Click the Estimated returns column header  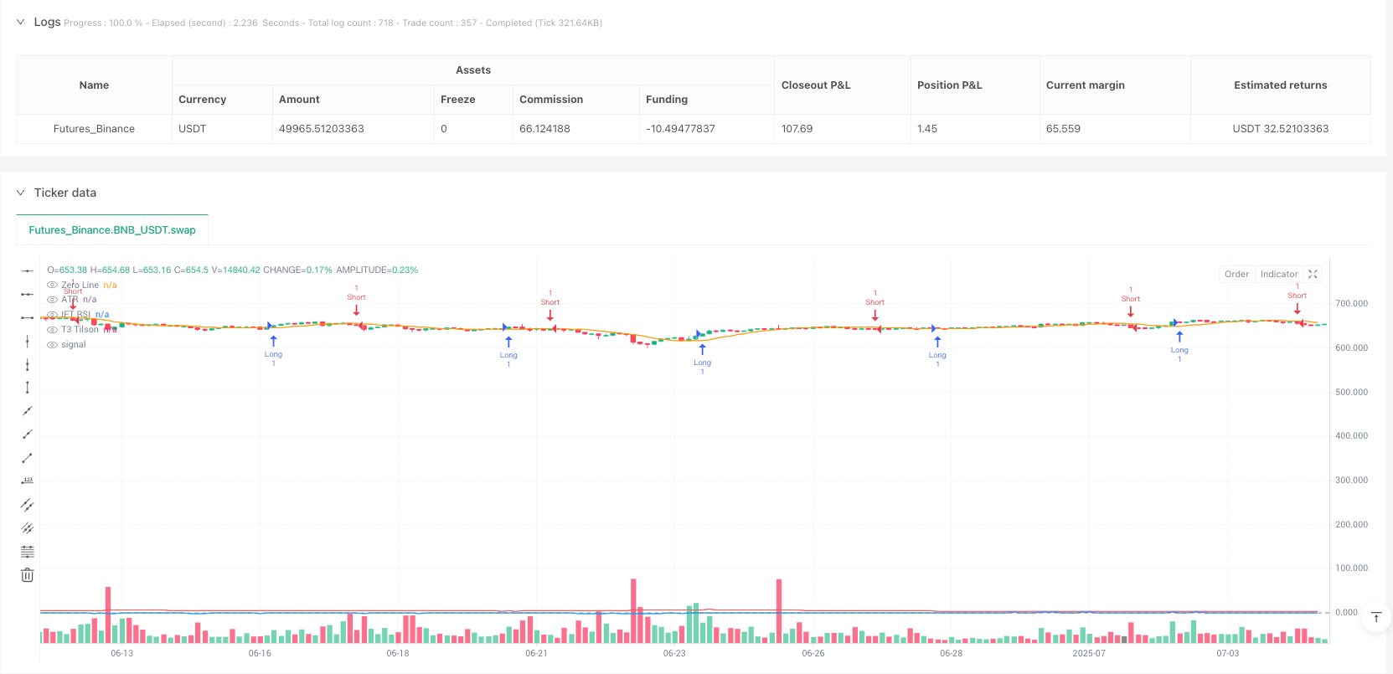[x=1280, y=85]
